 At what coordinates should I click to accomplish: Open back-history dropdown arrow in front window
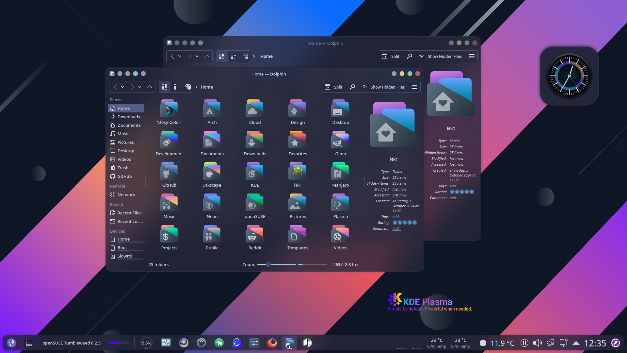click(x=122, y=87)
